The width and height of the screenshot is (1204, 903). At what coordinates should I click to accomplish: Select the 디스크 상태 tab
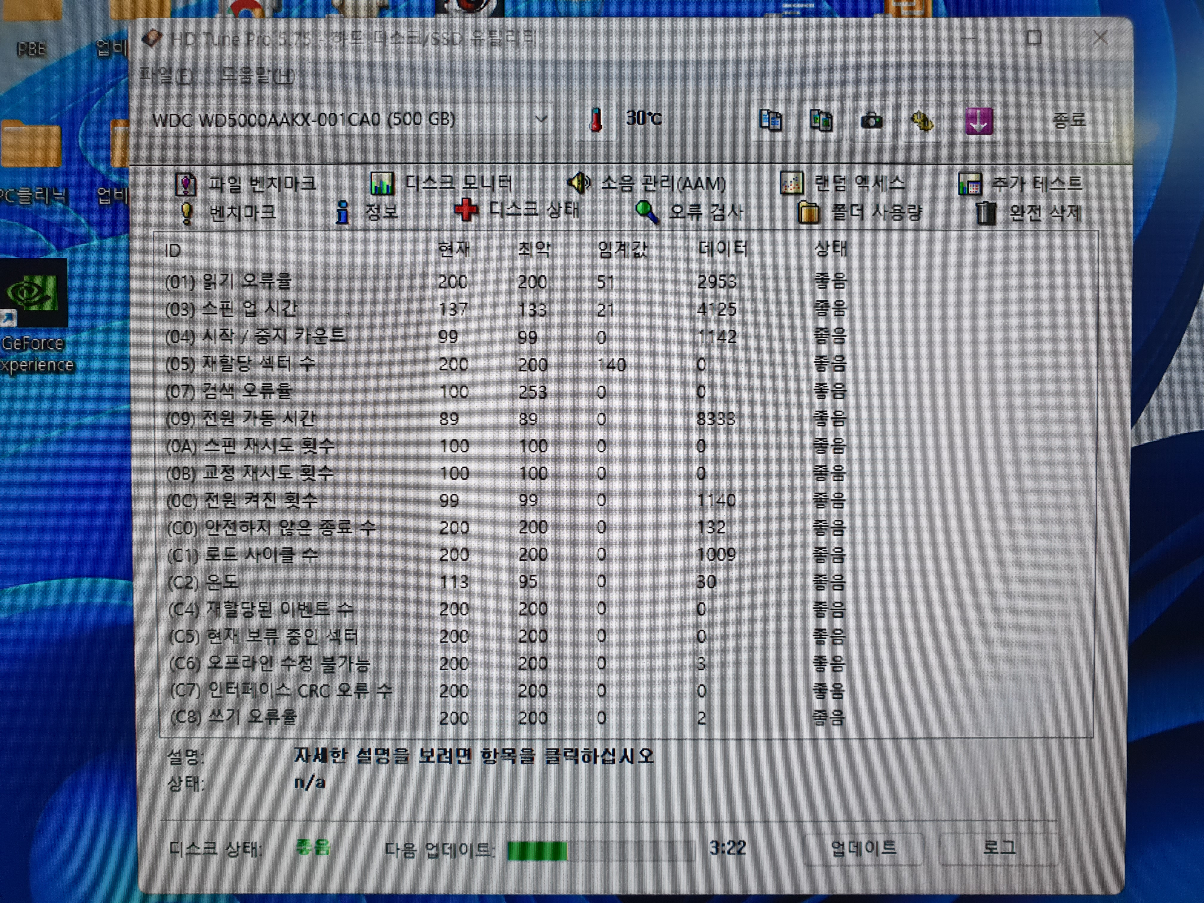[x=517, y=210]
